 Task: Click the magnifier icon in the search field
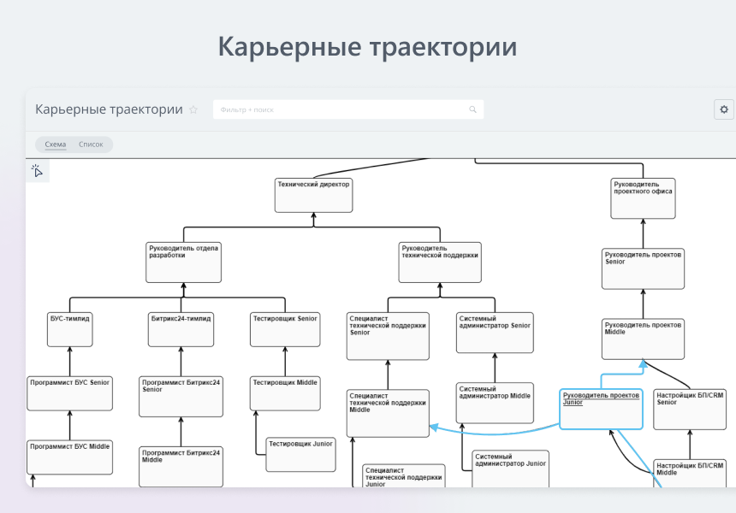coord(472,109)
